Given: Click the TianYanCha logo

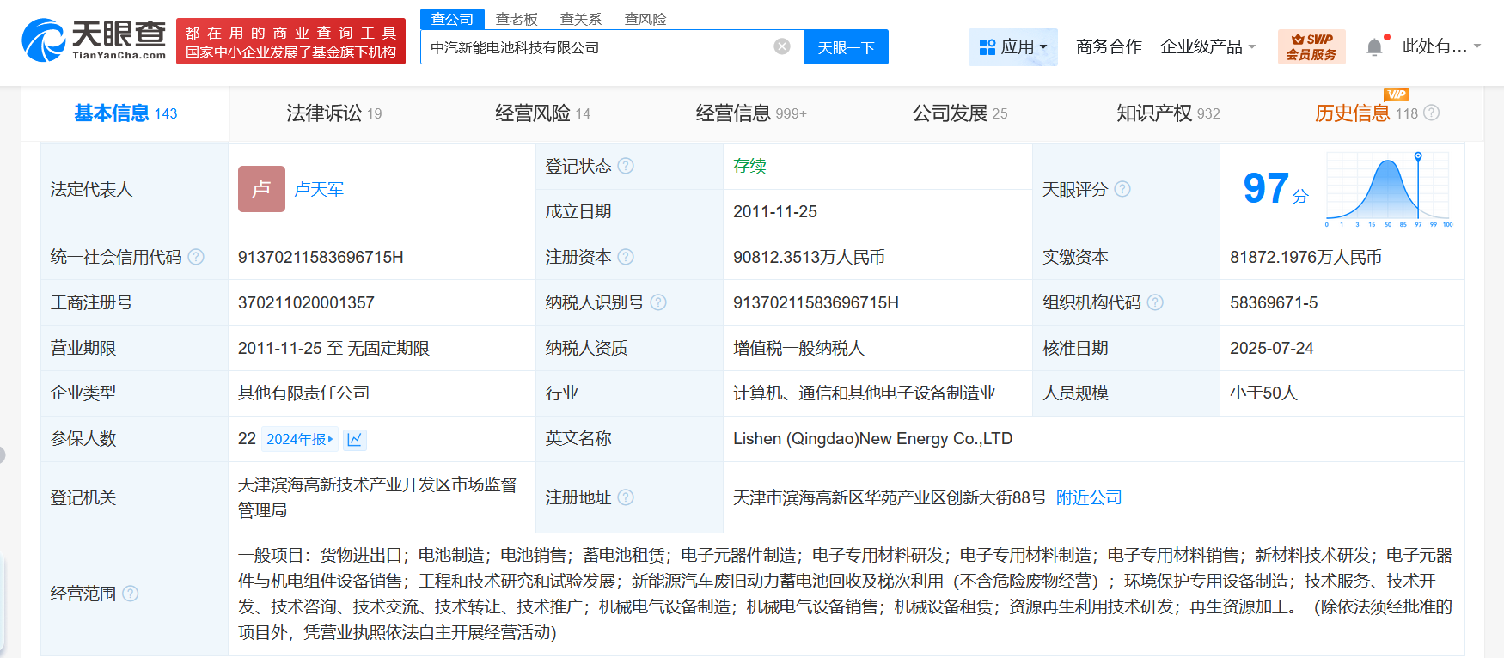Looking at the screenshot, I should pyautogui.click(x=94, y=40).
